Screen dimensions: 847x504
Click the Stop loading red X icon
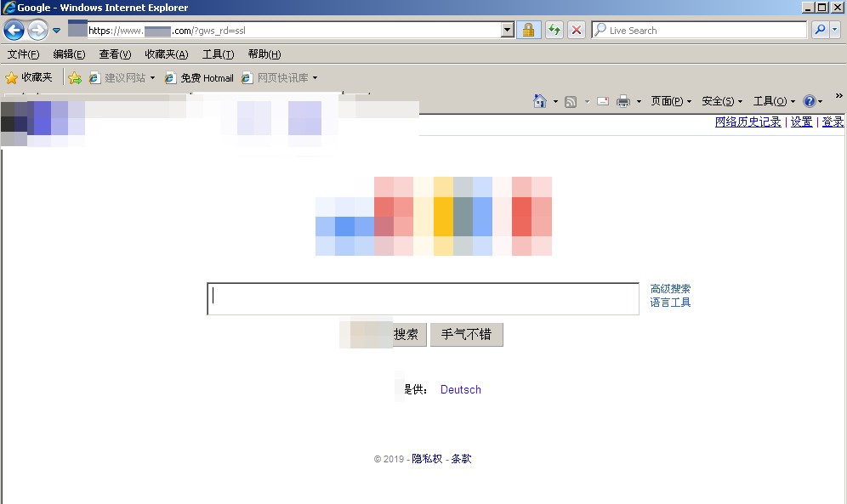[577, 31]
